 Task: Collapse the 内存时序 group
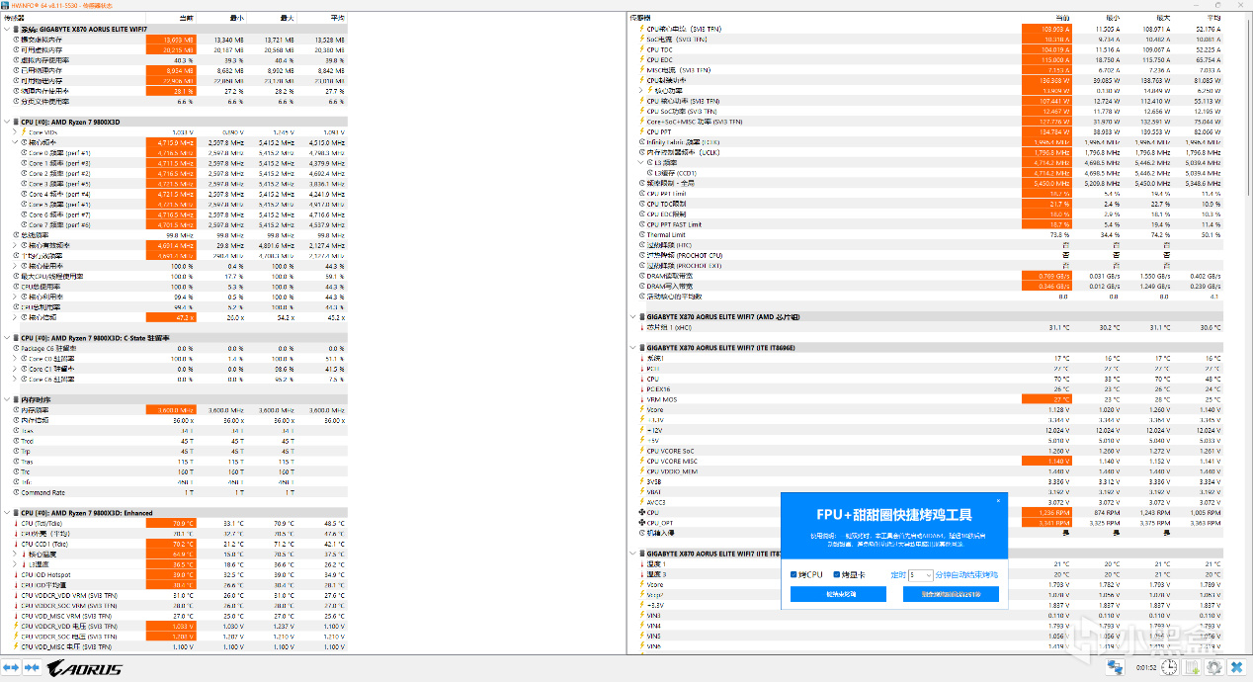(x=6, y=399)
